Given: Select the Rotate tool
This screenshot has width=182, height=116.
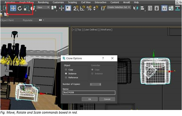Looking at the screenshot, I should point(20,8).
